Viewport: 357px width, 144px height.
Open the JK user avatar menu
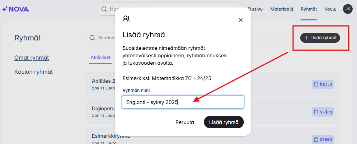(348, 9)
